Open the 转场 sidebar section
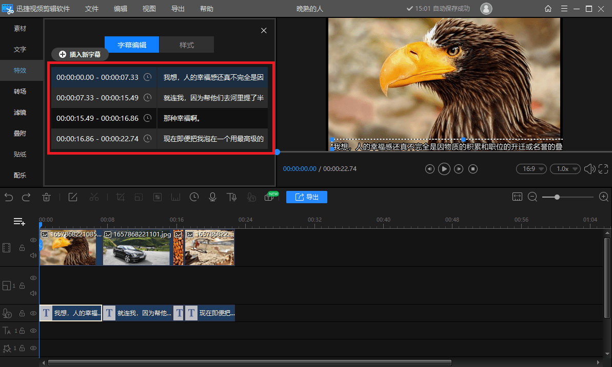This screenshot has height=367, width=612. [20, 91]
